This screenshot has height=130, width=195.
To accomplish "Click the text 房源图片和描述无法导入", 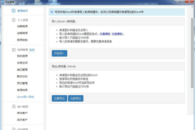I will [x=74, y=30].
